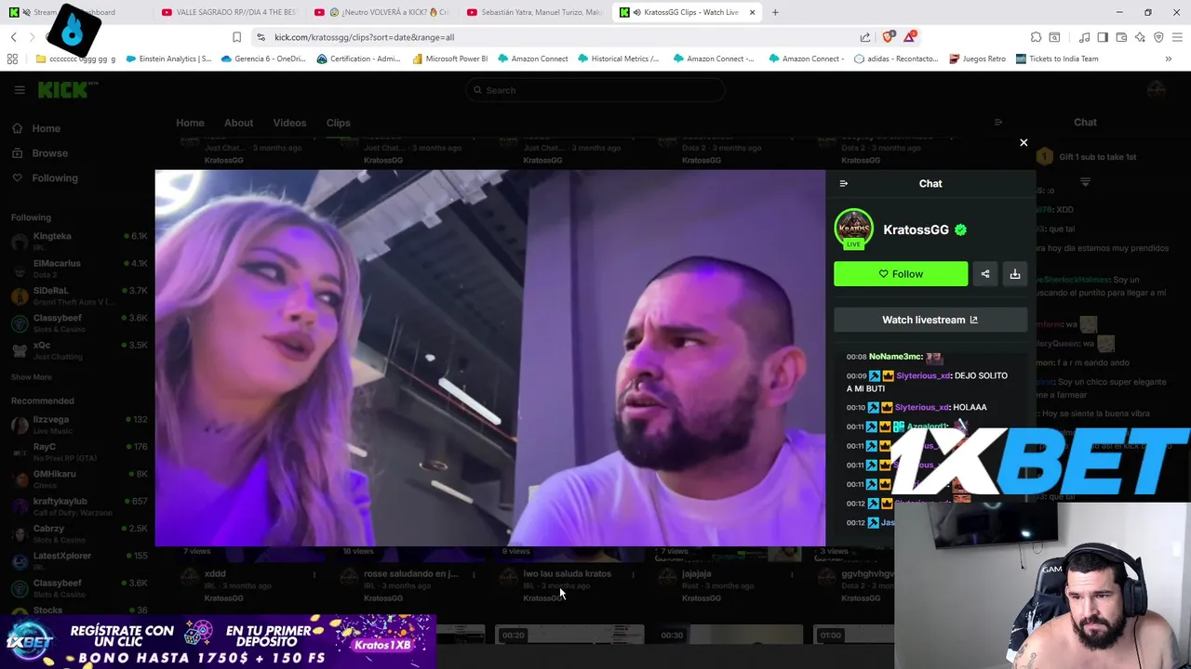Open the Einstein Analytics bookmark
This screenshot has height=669, width=1191.
point(168,59)
